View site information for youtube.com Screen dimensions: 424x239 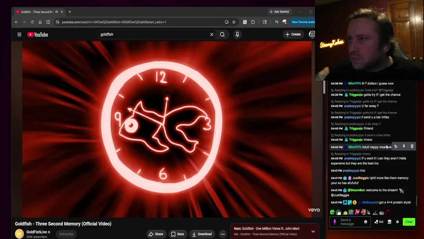[x=58, y=22]
